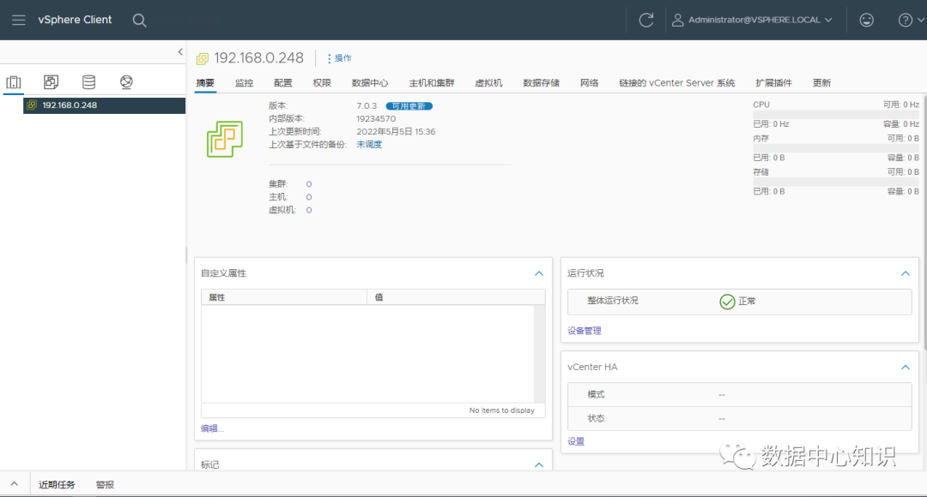Screen dimensions: 927x497
Task: Collapse the 标记 panel
Action: (x=538, y=465)
